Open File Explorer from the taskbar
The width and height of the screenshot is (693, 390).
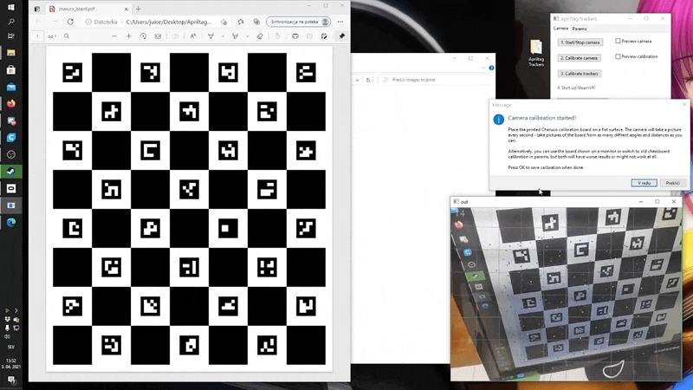(x=11, y=53)
